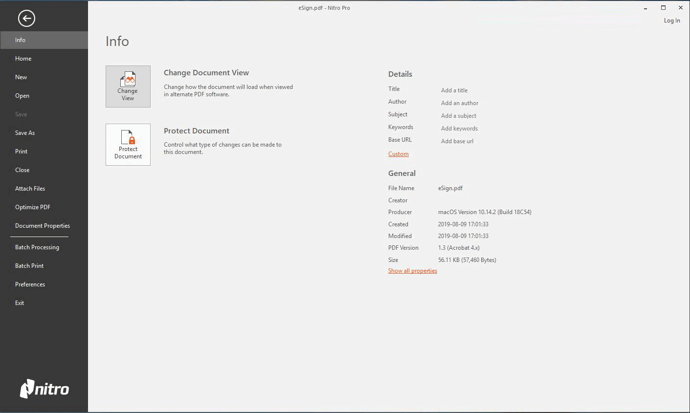Select New in the sidebar
This screenshot has height=413, width=690.
point(21,77)
